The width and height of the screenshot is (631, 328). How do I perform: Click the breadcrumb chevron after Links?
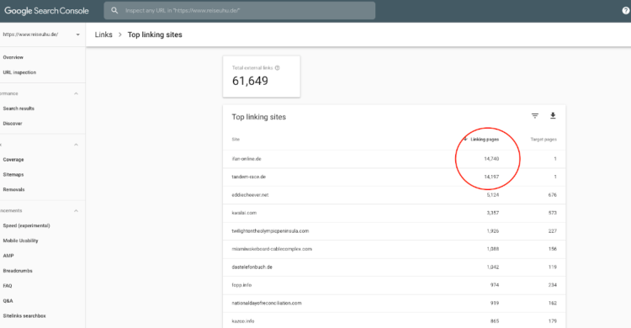click(120, 34)
